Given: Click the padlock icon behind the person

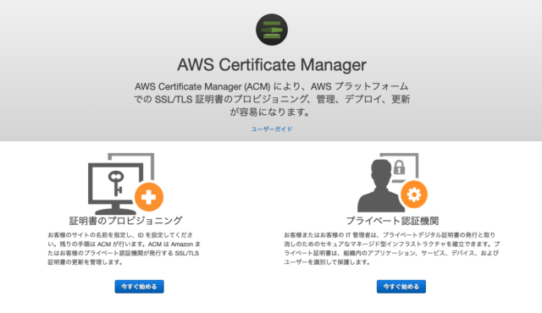Looking at the screenshot, I should coord(399,167).
